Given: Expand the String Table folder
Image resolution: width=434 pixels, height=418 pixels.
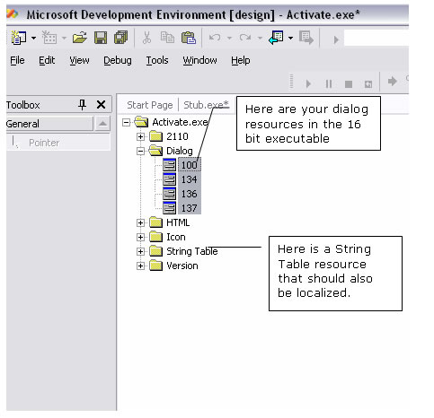Looking at the screenshot, I should coord(140,251).
